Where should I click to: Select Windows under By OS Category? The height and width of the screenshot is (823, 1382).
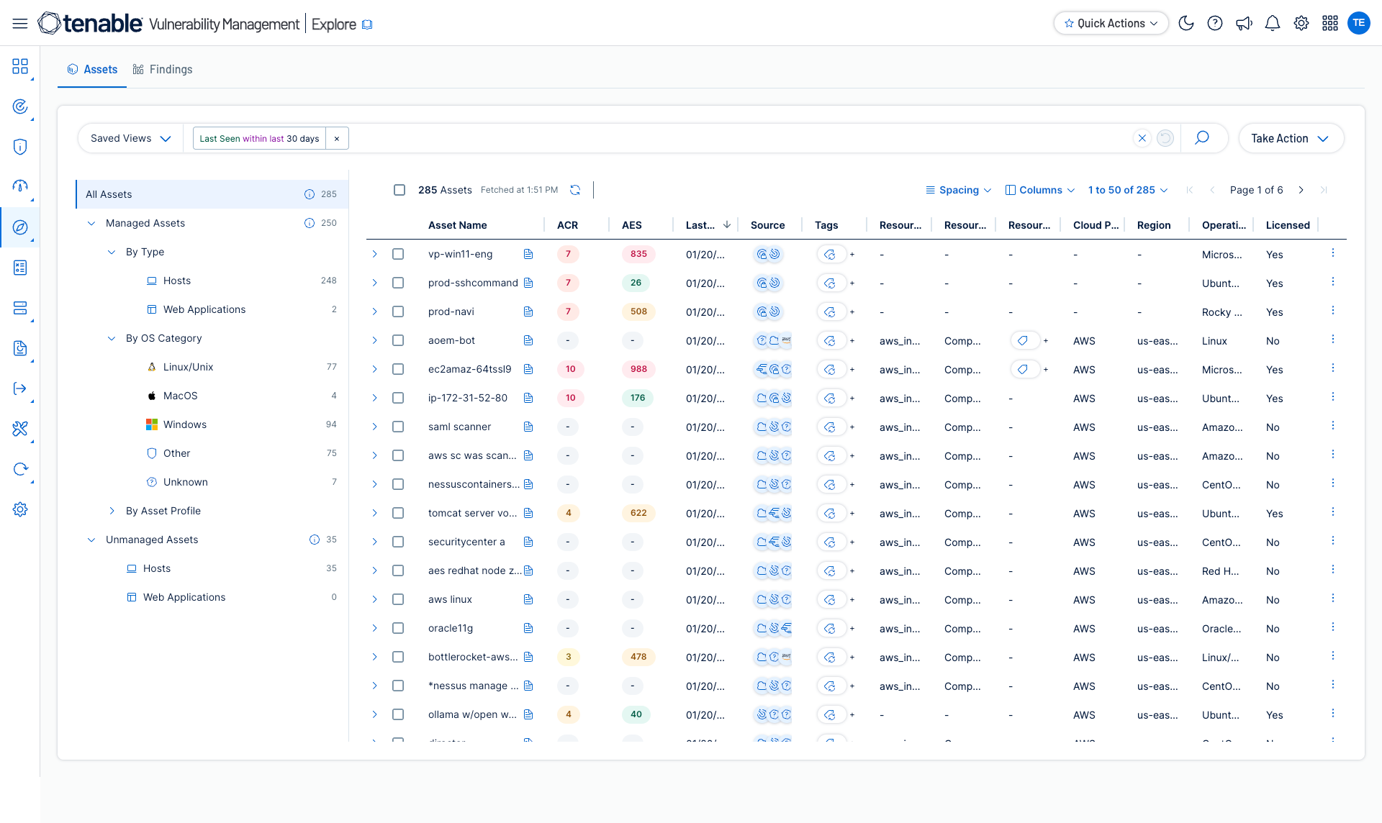[x=185, y=424]
